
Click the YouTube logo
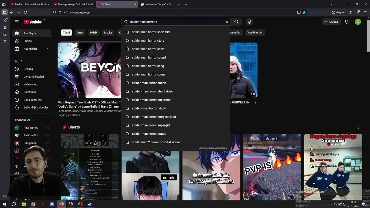(33, 22)
